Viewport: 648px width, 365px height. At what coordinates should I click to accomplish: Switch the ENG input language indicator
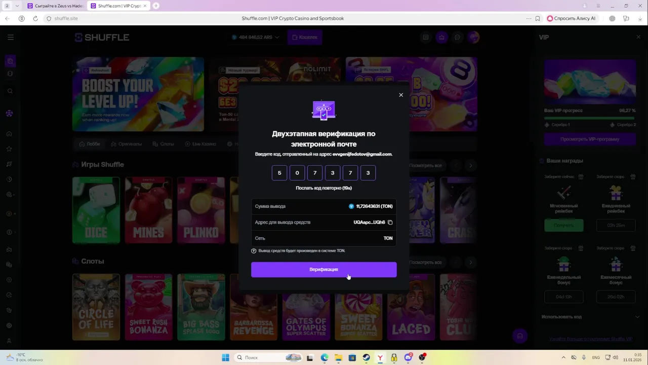(x=596, y=357)
